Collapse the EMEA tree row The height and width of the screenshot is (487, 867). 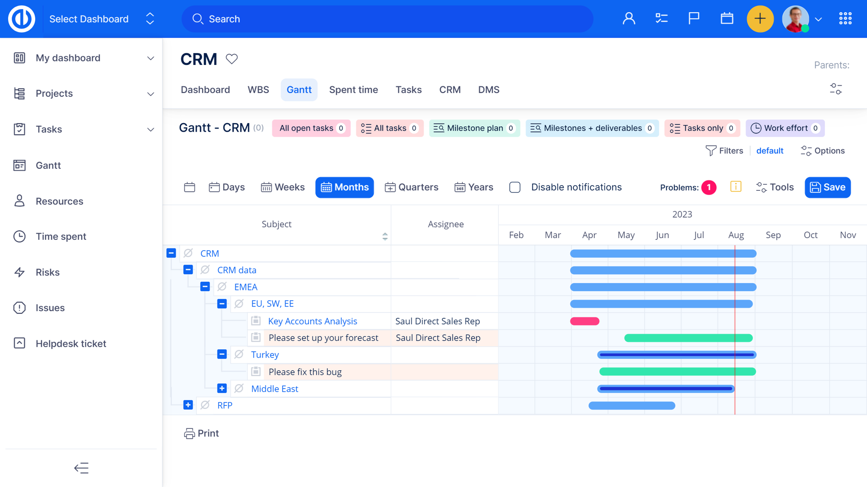[205, 286]
